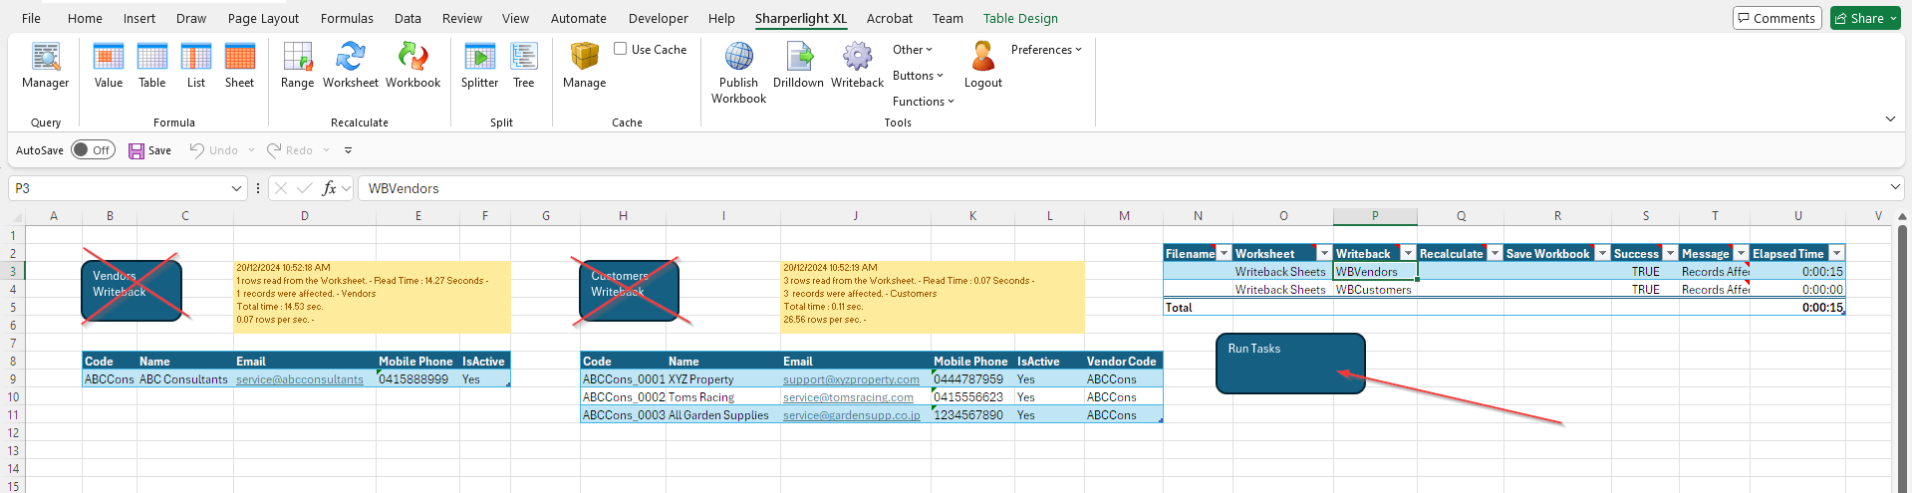Open the Worksheet column filter
The width and height of the screenshot is (1912, 493).
(1324, 254)
